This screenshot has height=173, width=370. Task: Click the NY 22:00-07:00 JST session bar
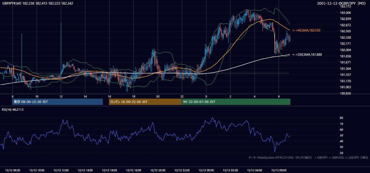tap(236, 102)
